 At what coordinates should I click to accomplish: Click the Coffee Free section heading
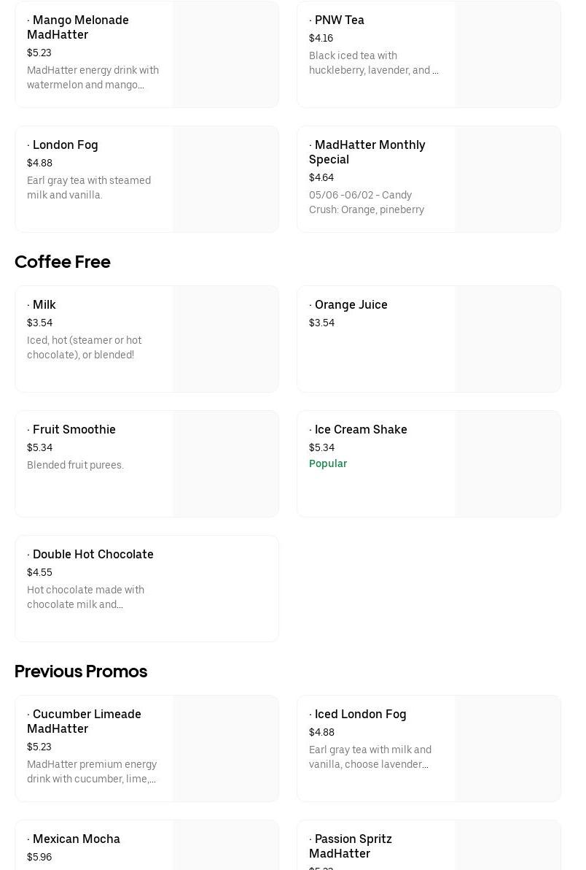pos(63,261)
